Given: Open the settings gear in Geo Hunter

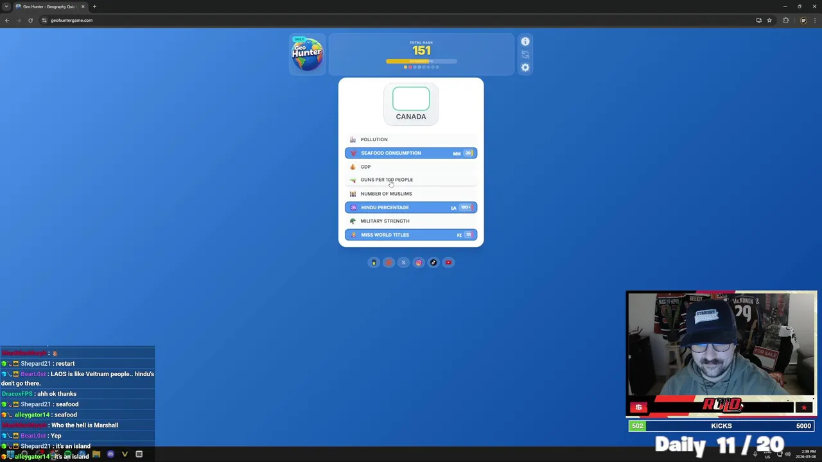Looking at the screenshot, I should (525, 67).
